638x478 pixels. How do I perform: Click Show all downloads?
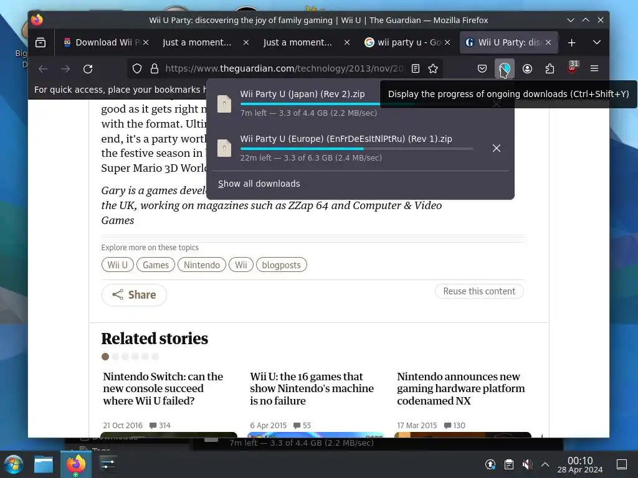(x=259, y=184)
